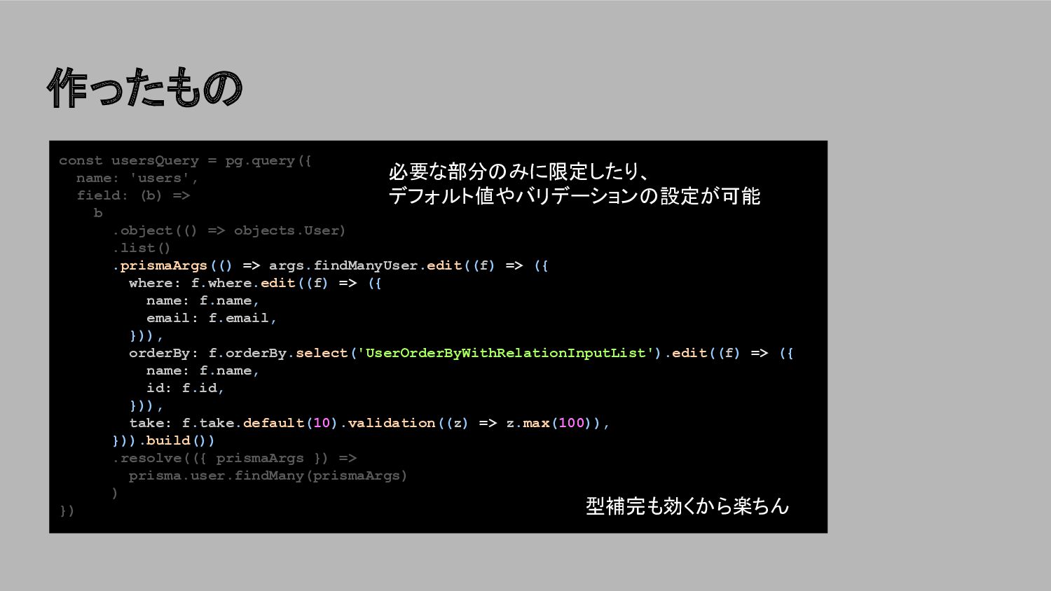This screenshot has width=1051, height=591.
Task: Click the line 'id: f.id,'
Action: coord(186,388)
